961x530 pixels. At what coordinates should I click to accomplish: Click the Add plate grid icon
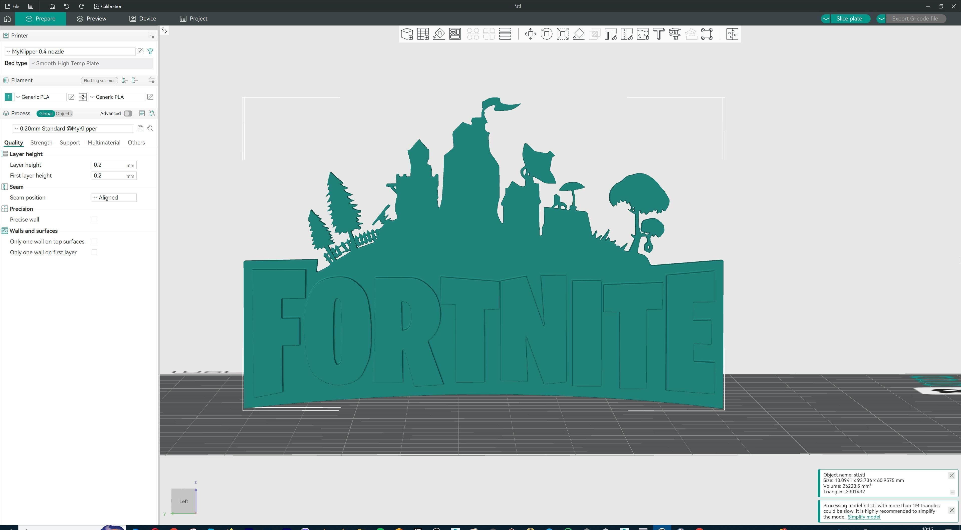[423, 34]
